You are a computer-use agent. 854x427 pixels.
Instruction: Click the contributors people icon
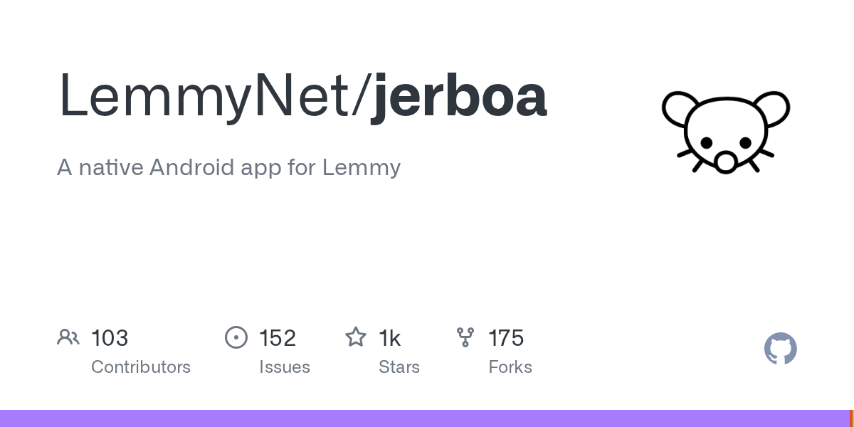click(68, 337)
